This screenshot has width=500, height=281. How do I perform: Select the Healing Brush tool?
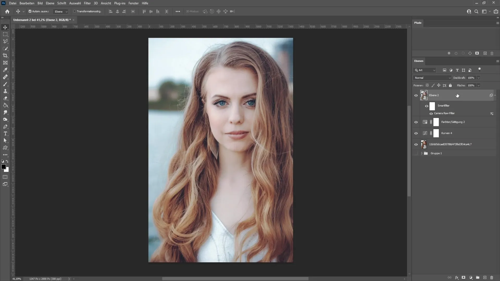[5, 77]
